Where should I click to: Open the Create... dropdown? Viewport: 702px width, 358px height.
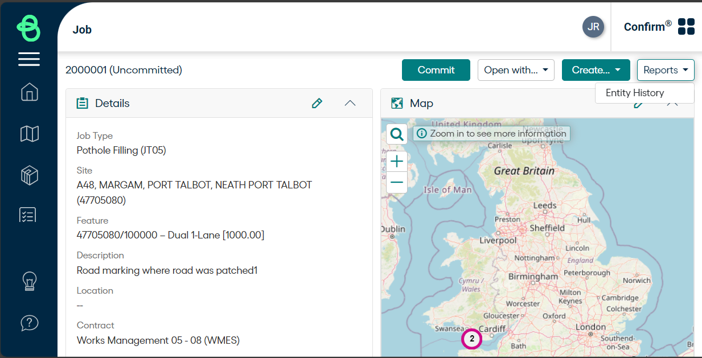(x=596, y=70)
